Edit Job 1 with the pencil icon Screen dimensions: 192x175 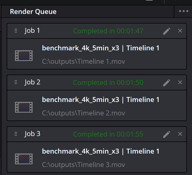tap(167, 31)
